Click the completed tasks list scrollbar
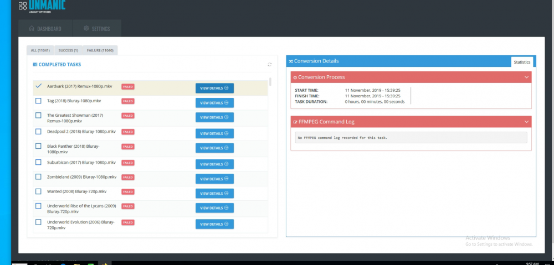The height and width of the screenshot is (265, 554). point(270,82)
